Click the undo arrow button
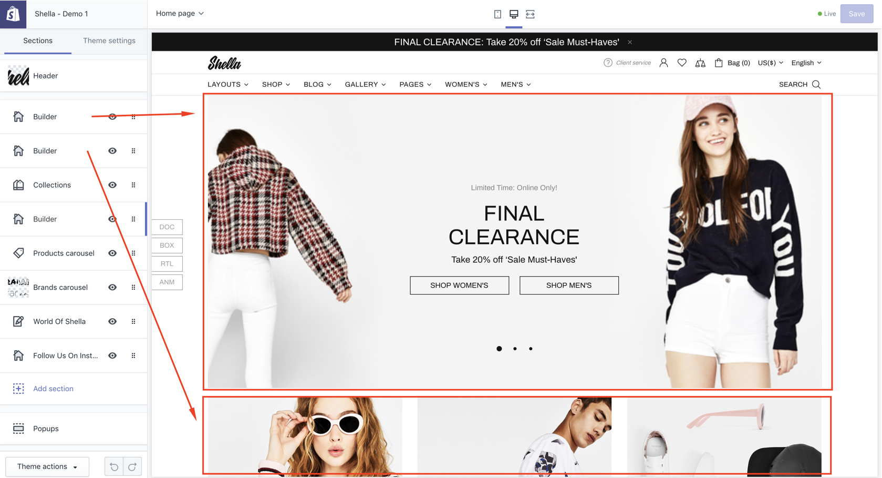Viewport: 882px width, 478px height. (114, 466)
